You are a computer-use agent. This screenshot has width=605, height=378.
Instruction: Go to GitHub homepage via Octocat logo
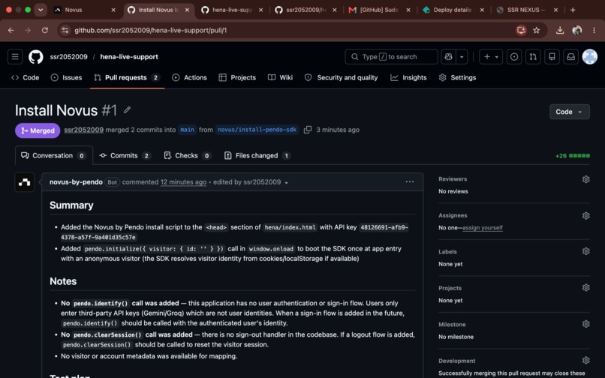(x=36, y=57)
